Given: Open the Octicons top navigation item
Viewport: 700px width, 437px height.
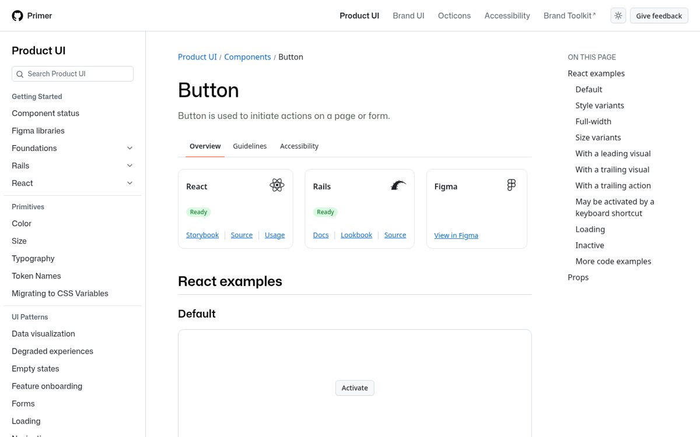Looking at the screenshot, I should [454, 16].
